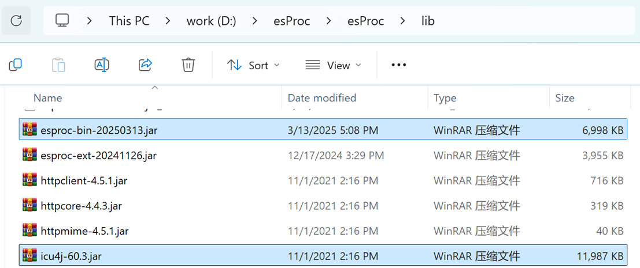
Task: Sort by Date modified column header
Action: click(322, 98)
